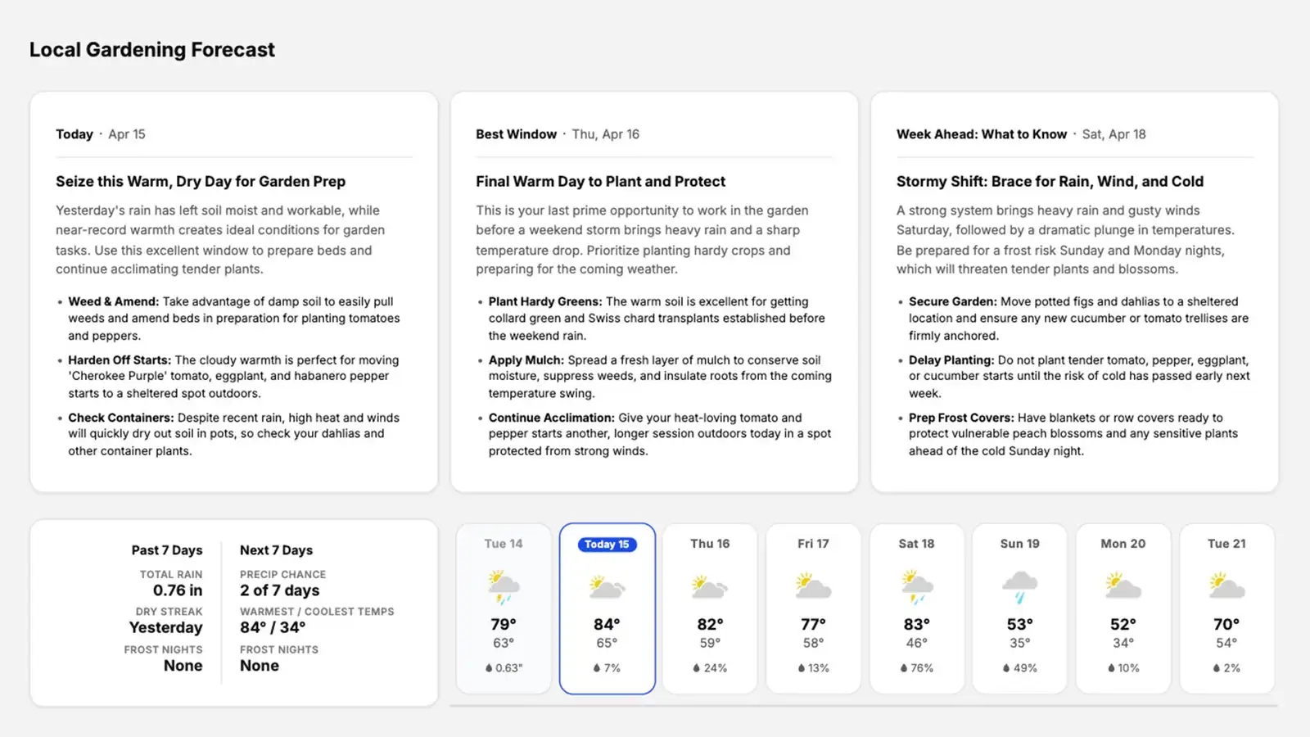Select the storm icon on Sat 18
The image size is (1310, 737).
[x=916, y=585]
